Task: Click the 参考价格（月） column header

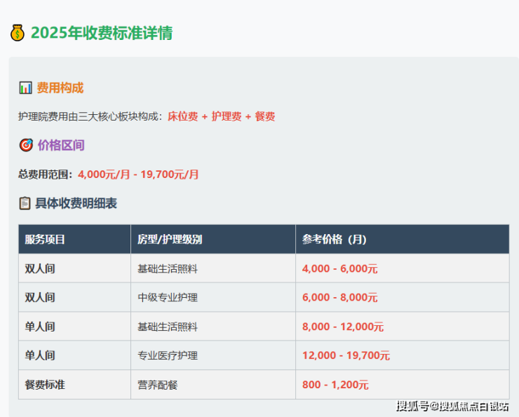Action: click(x=335, y=240)
